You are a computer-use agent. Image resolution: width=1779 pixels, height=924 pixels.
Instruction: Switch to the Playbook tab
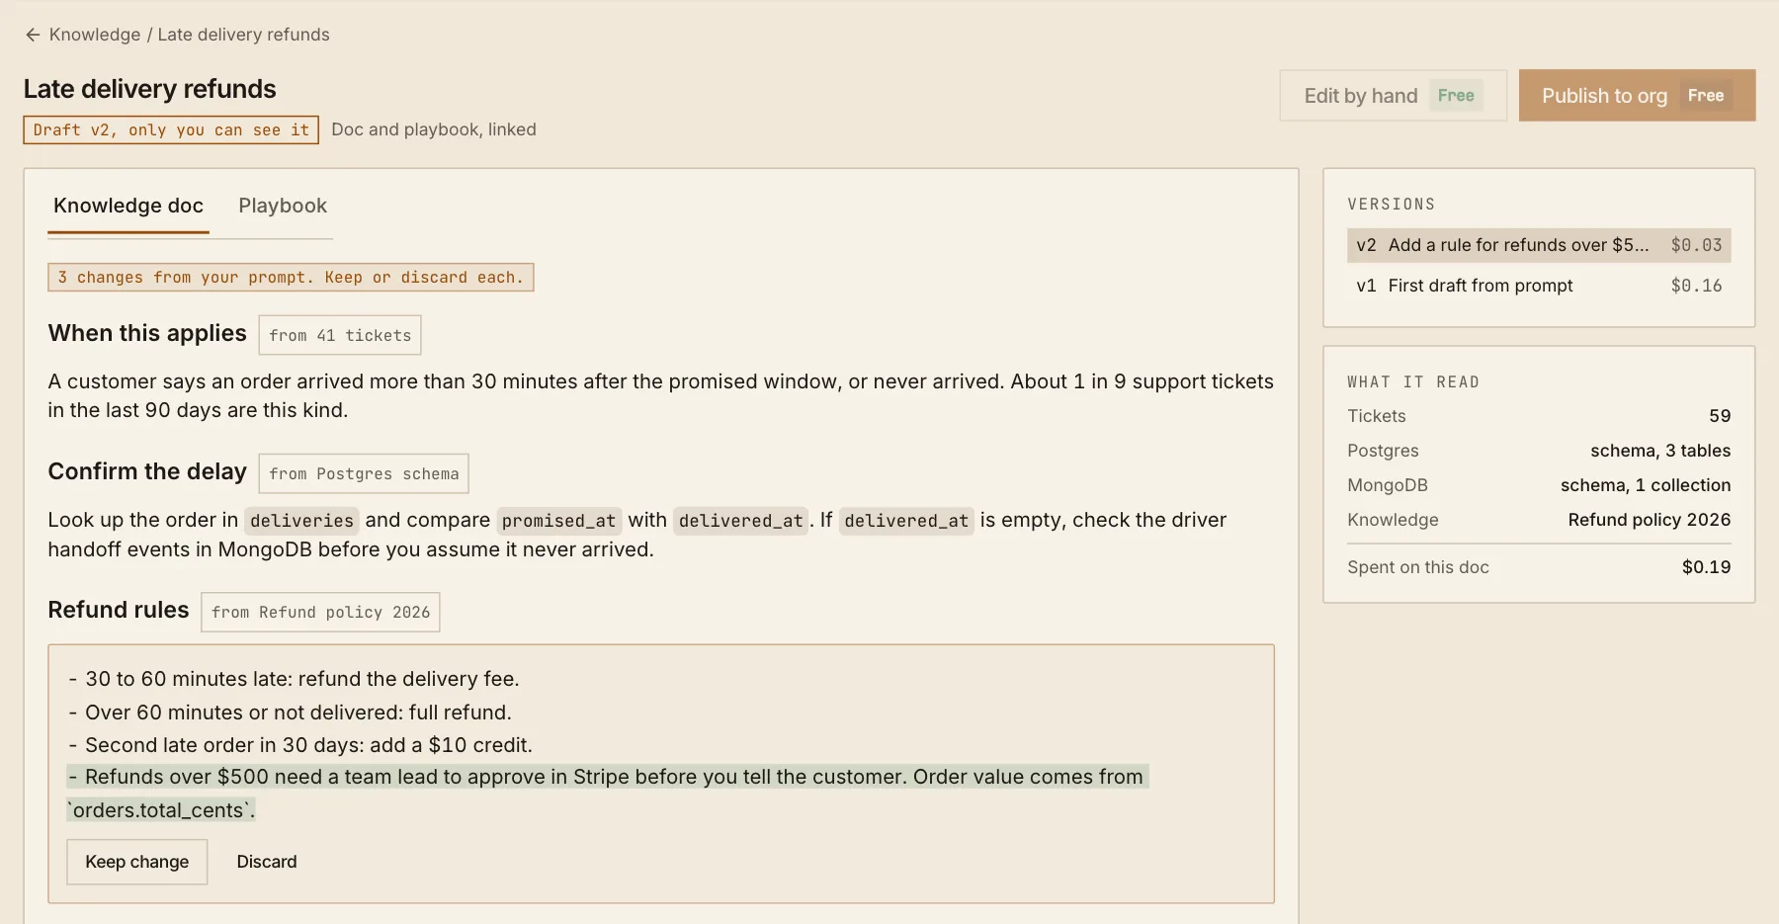click(x=283, y=206)
